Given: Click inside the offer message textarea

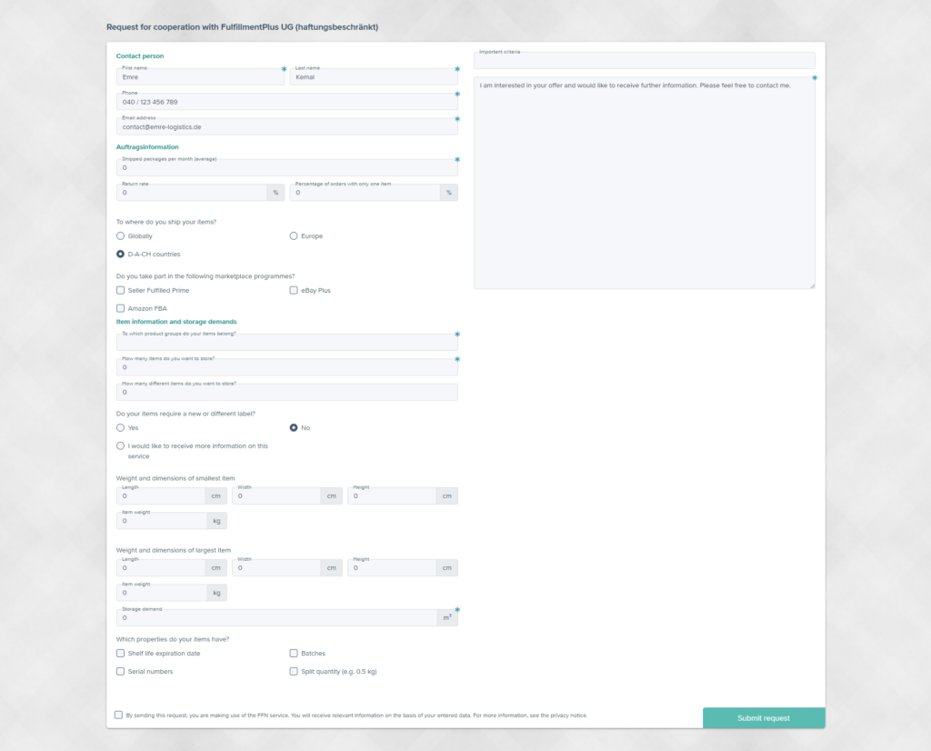Looking at the screenshot, I should 644,182.
